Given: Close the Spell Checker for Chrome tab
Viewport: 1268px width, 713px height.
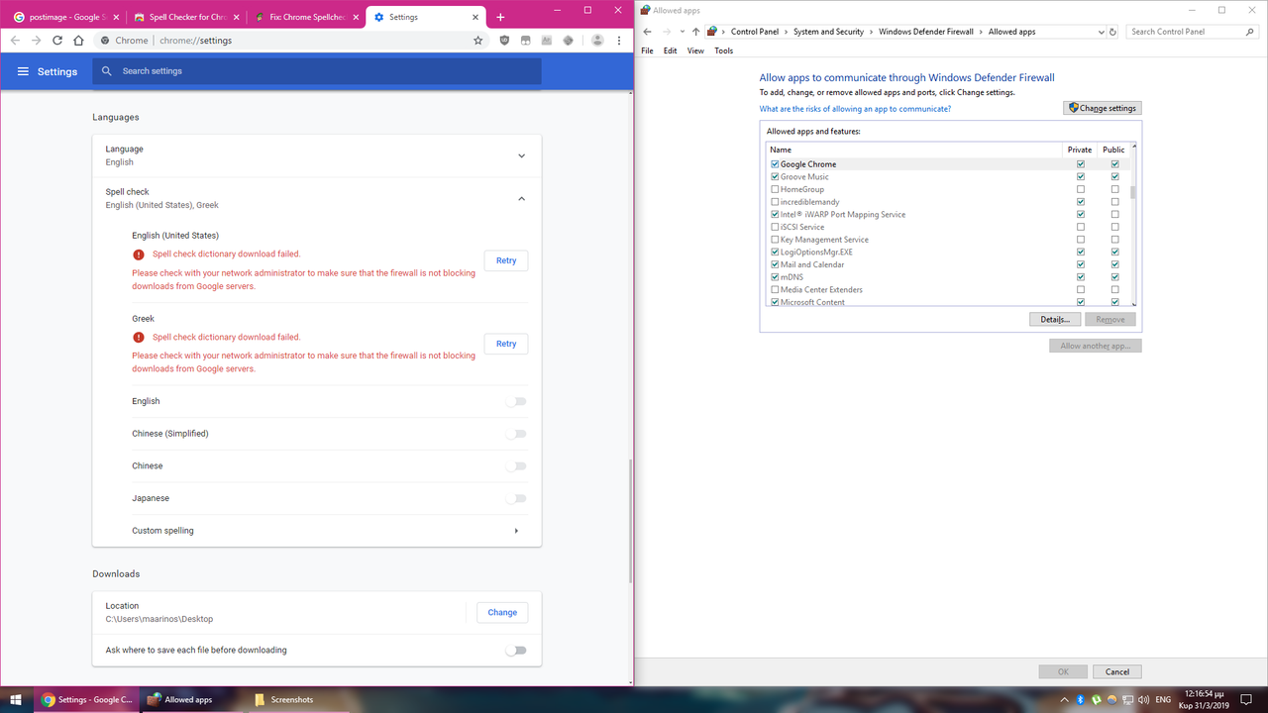Looking at the screenshot, I should pos(235,17).
